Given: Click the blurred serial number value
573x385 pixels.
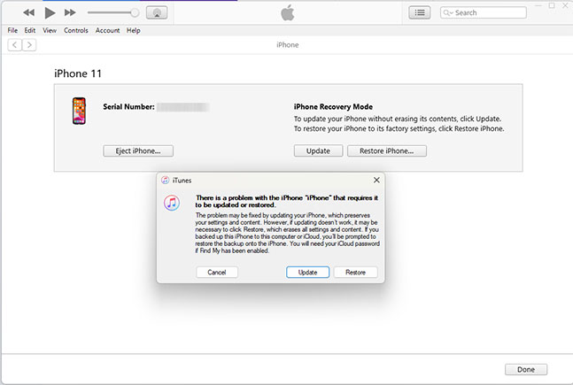Looking at the screenshot, I should pos(182,107).
